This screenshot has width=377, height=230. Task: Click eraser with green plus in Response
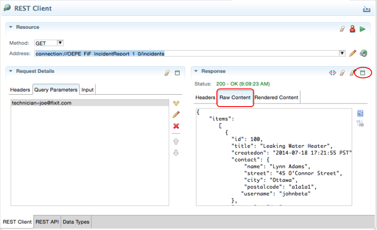(353, 72)
